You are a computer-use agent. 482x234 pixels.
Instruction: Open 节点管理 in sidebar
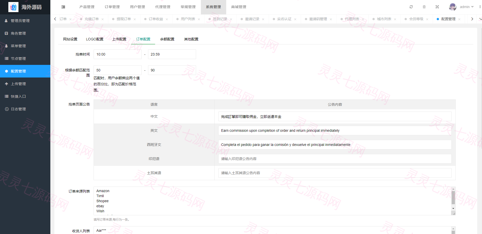point(25,59)
